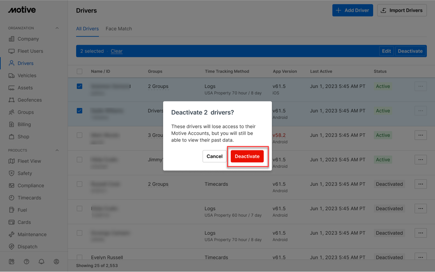Click Edit in the selection bar
The image size is (435, 272).
(386, 51)
